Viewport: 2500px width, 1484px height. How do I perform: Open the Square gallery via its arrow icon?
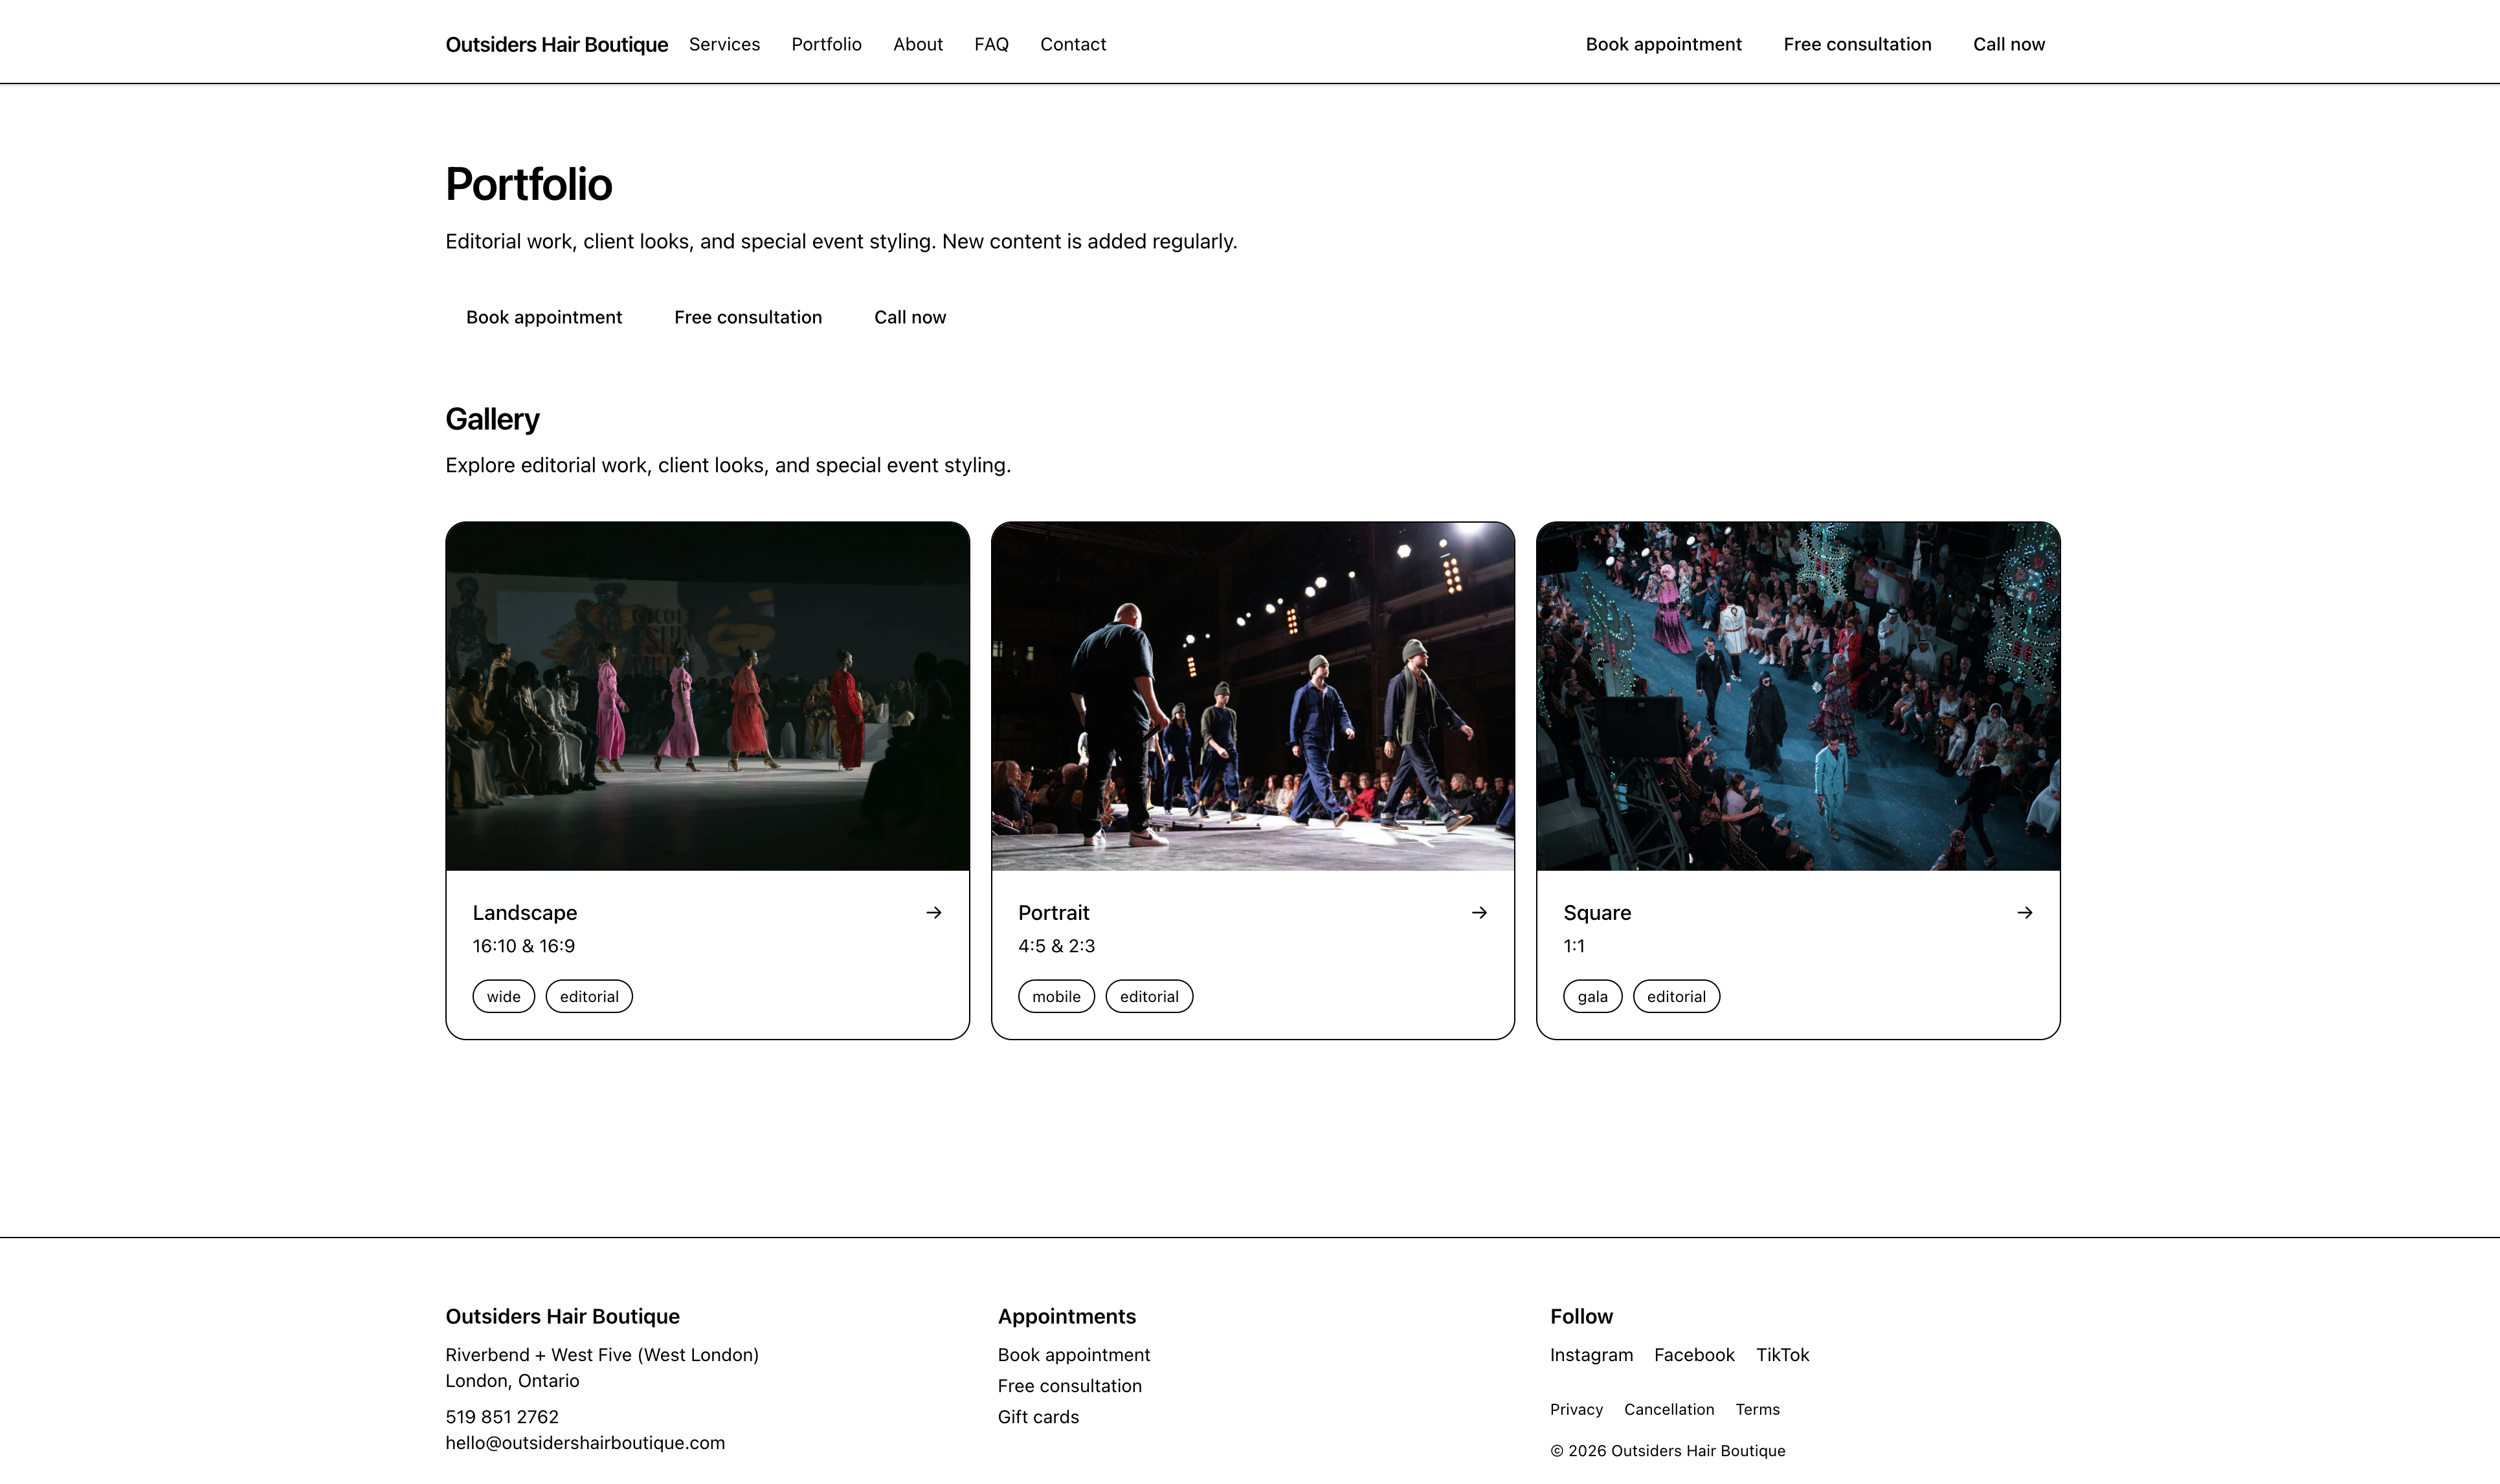[x=2025, y=912]
